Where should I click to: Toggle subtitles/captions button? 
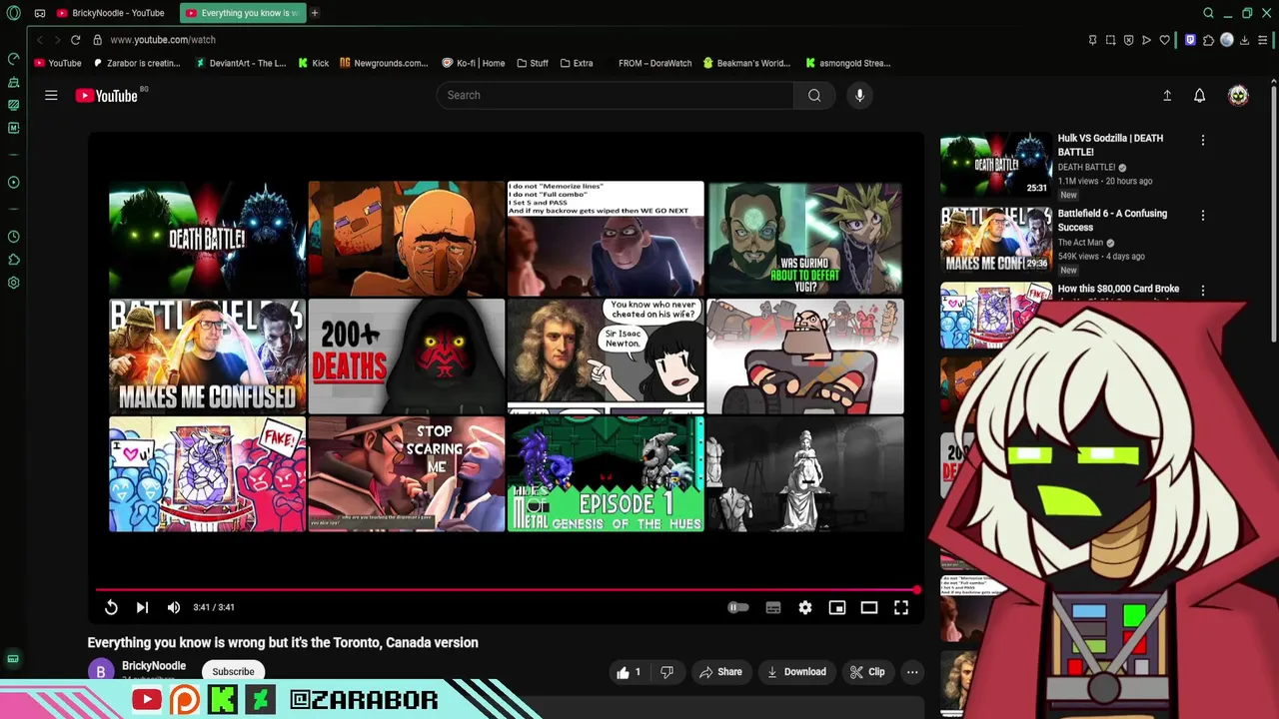coord(773,607)
